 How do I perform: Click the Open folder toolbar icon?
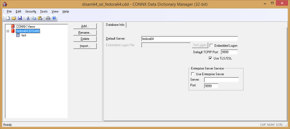click(14, 18)
